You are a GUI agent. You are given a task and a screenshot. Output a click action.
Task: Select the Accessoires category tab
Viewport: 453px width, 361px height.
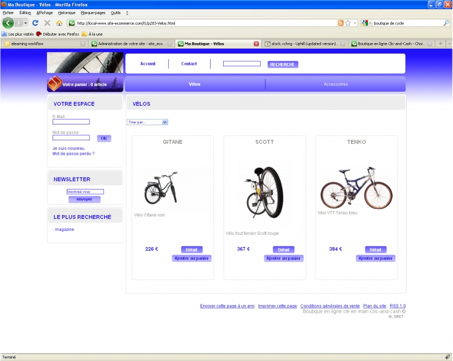[336, 84]
